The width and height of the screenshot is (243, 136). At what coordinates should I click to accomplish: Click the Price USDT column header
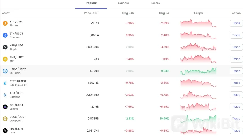click(91, 13)
